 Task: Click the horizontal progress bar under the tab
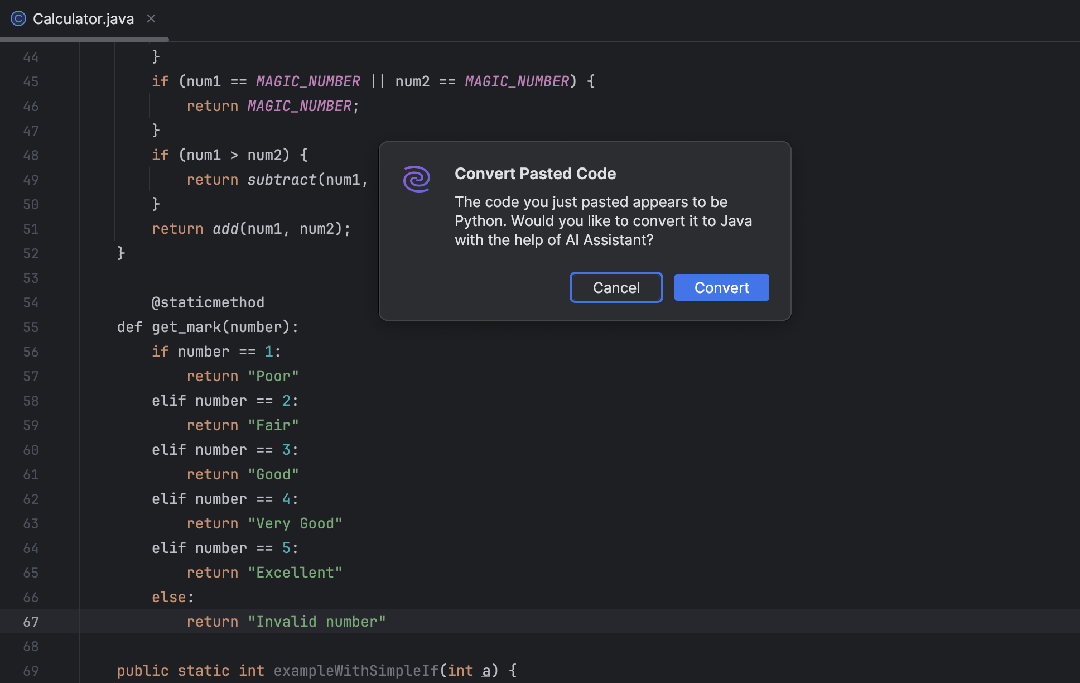pyautogui.click(x=84, y=39)
